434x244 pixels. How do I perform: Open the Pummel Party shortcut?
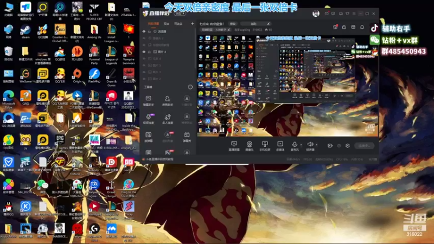click(x=94, y=56)
